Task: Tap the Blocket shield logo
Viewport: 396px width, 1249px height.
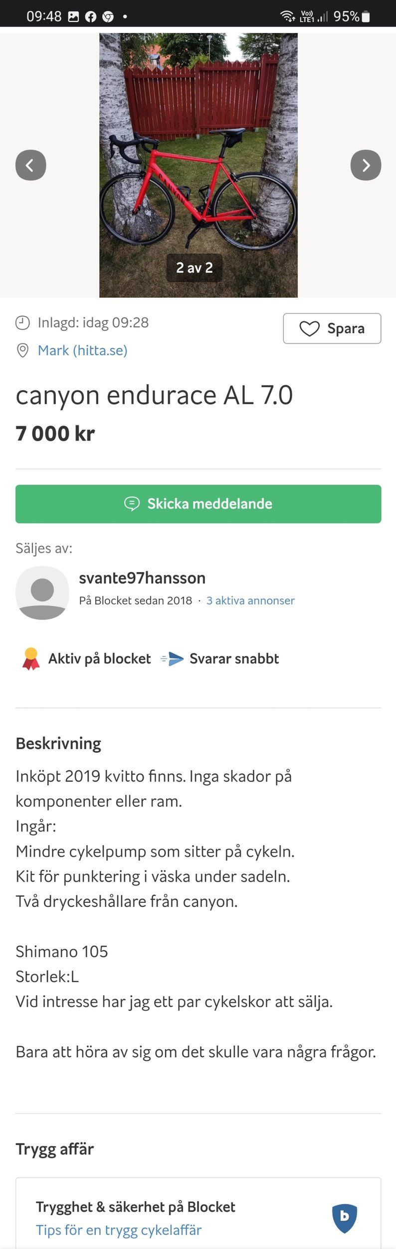Action: click(344, 1218)
